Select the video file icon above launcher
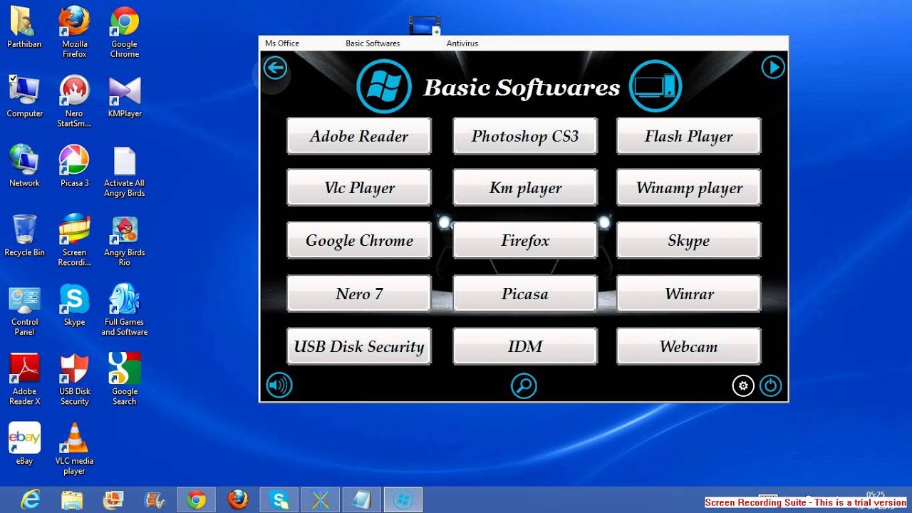The height and width of the screenshot is (513, 912). pos(425,26)
